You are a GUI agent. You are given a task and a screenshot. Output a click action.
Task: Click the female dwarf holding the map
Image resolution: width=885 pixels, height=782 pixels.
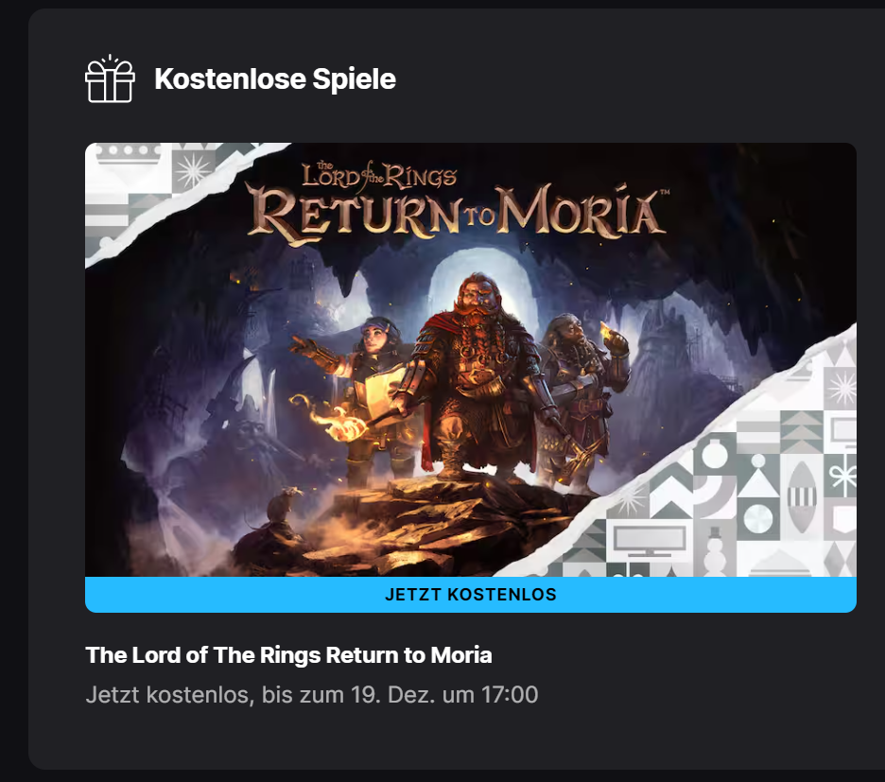click(361, 390)
